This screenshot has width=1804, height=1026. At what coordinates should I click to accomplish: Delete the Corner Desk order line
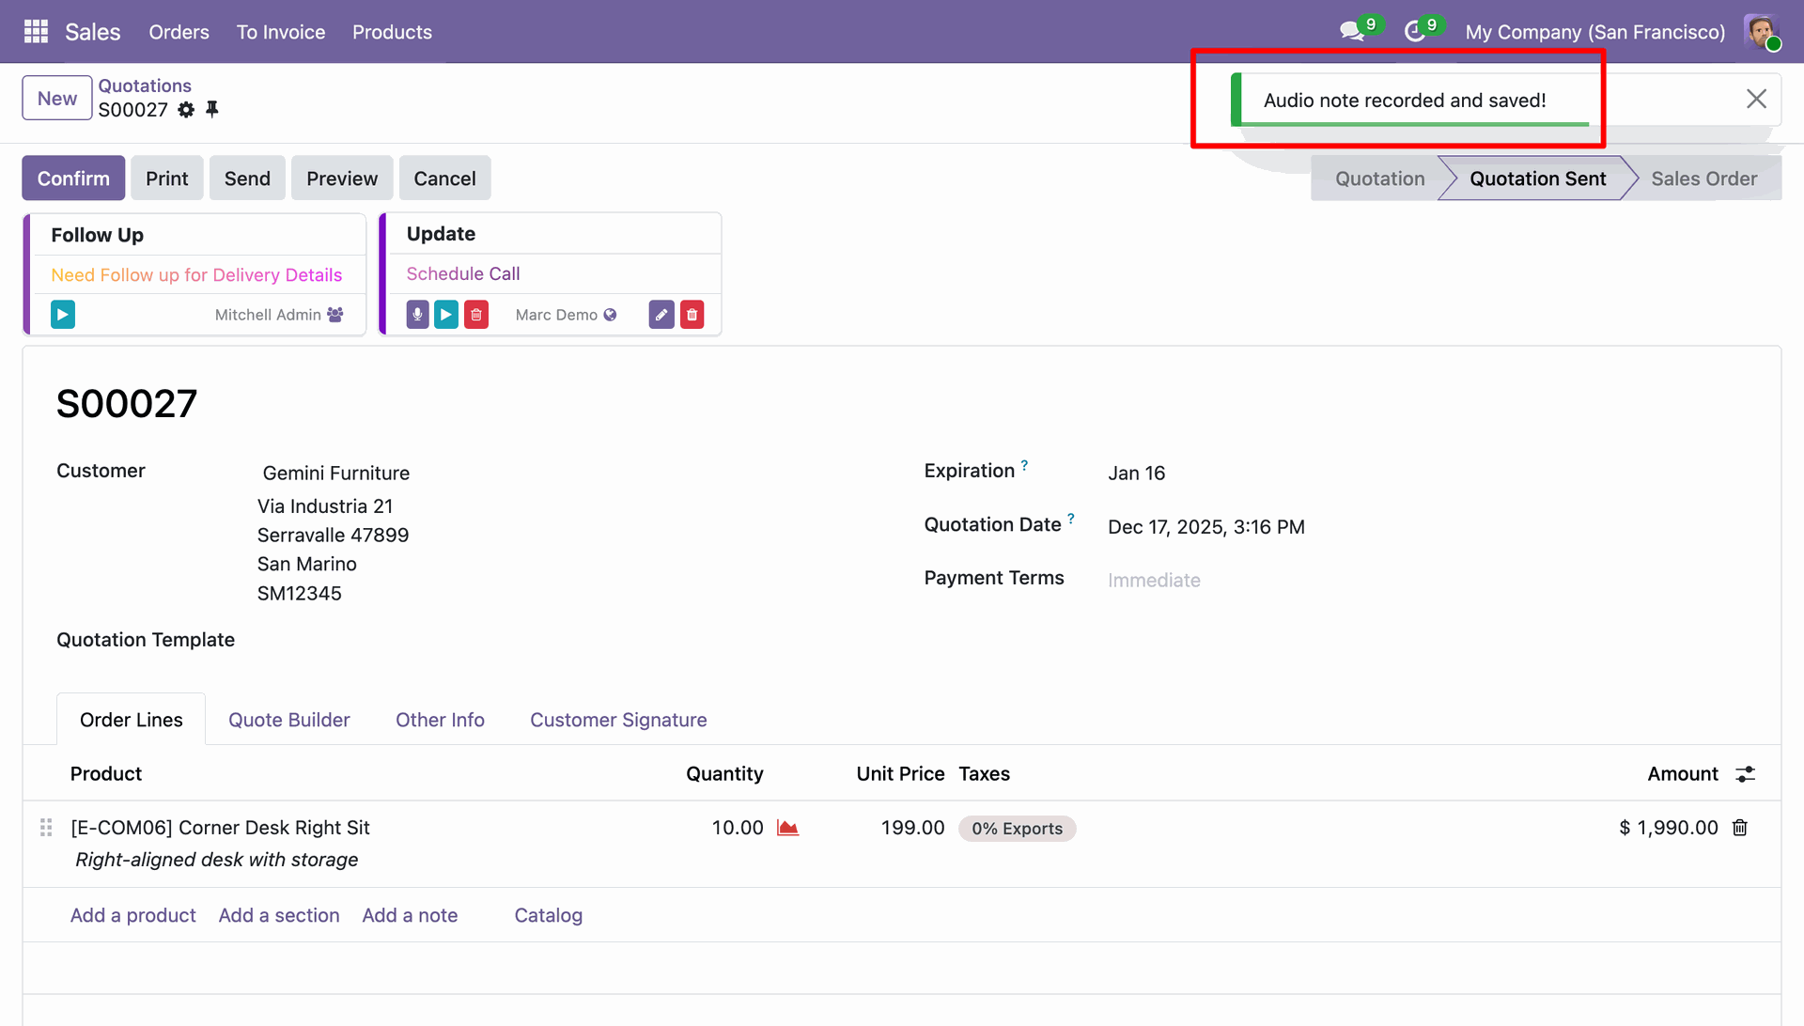pos(1740,828)
